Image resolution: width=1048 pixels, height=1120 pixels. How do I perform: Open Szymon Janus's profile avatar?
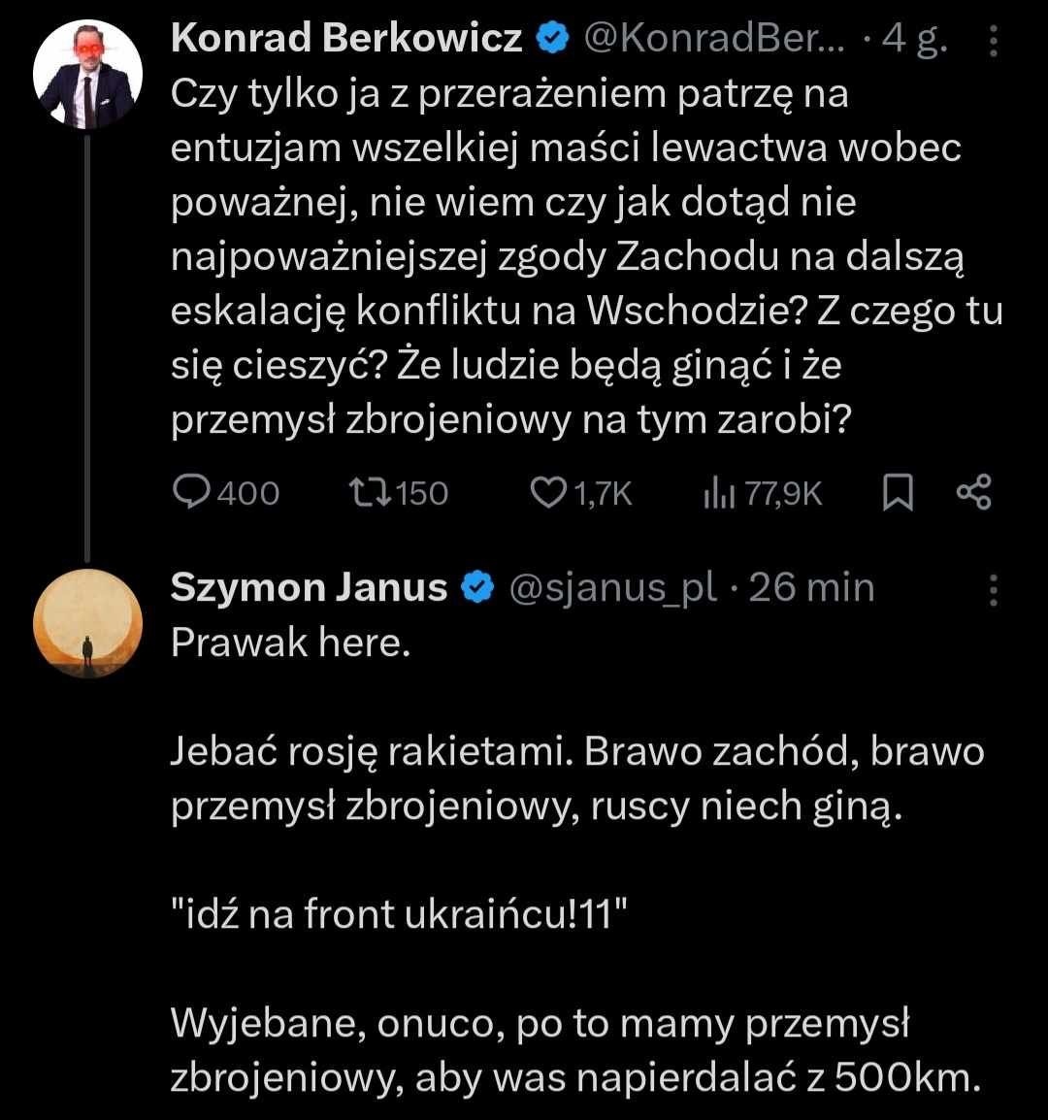pyautogui.click(x=88, y=623)
